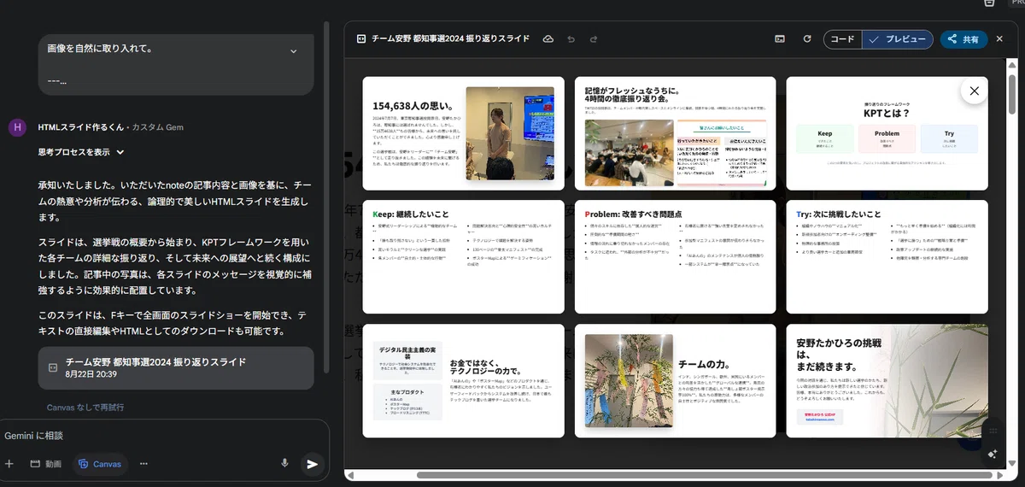Activate microphone voice input
The height and width of the screenshot is (487, 1025).
(x=284, y=463)
